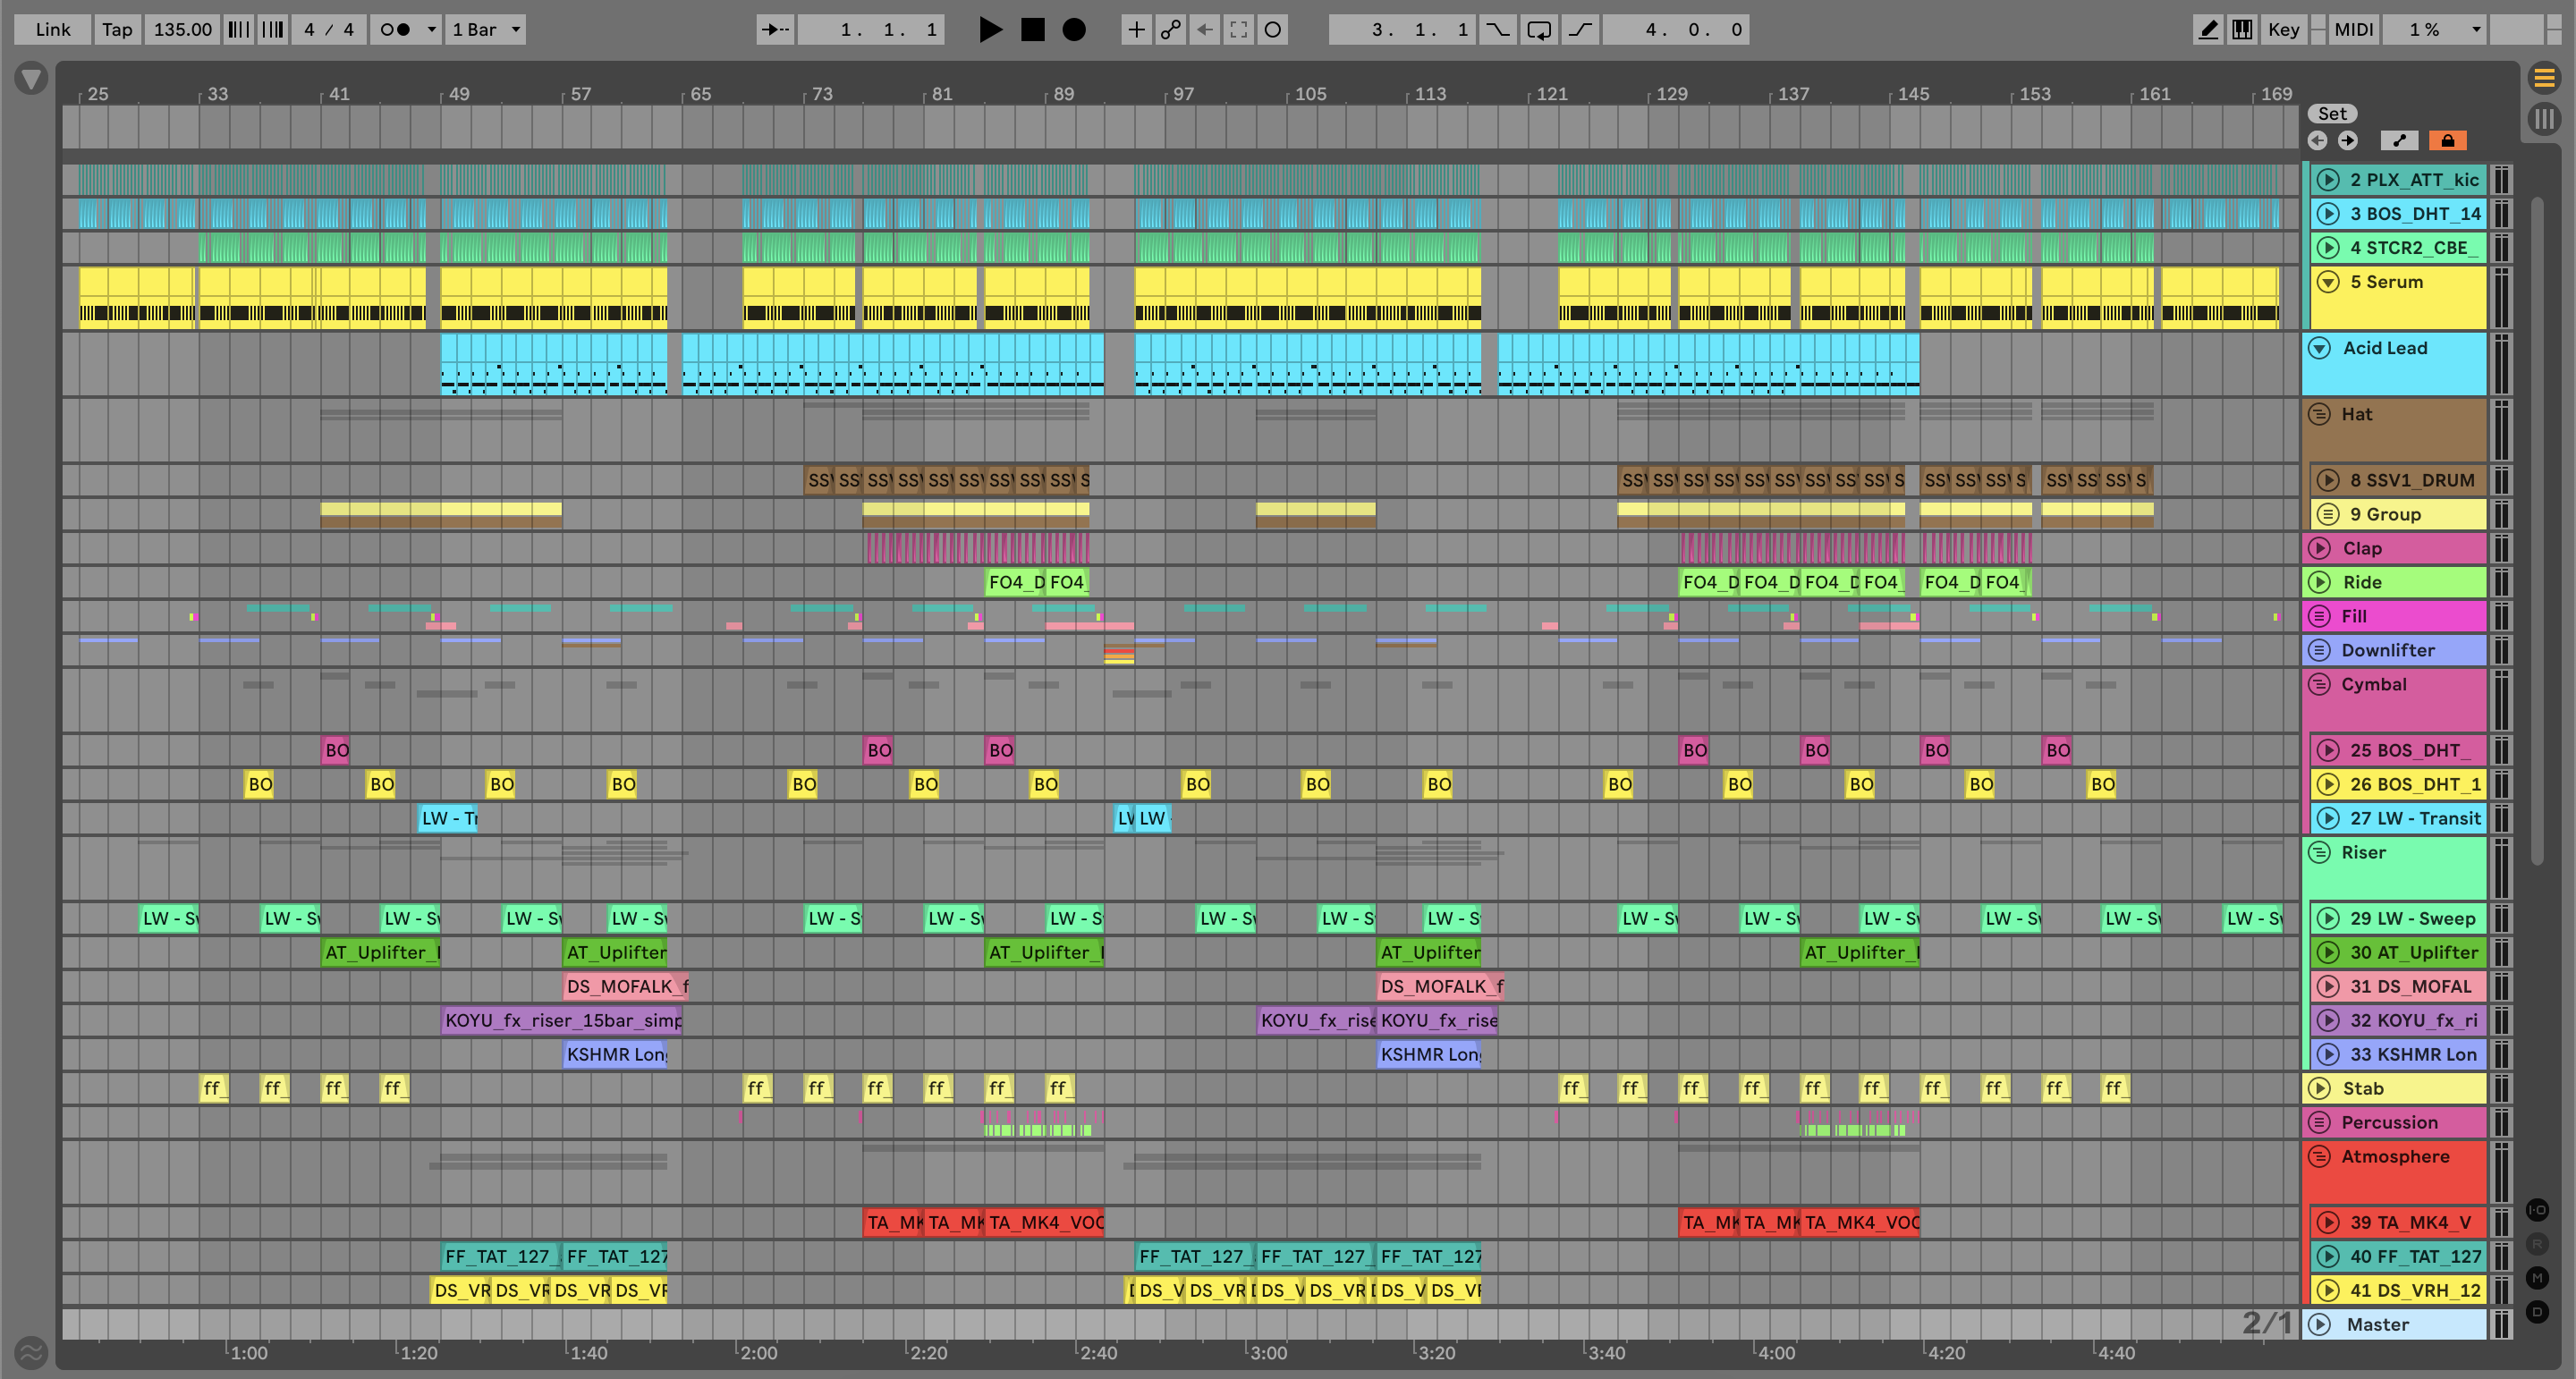Toggle the Metronome button

(396, 30)
